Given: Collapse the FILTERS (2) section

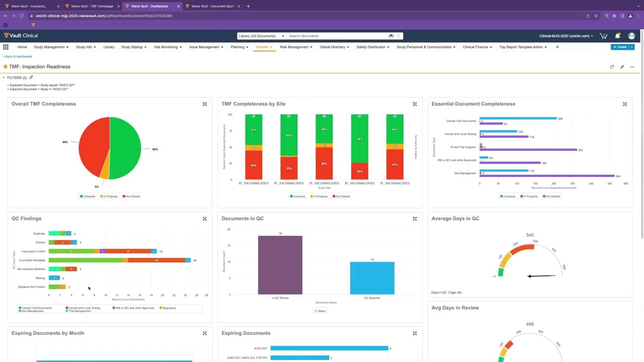Looking at the screenshot, I should point(4,77).
